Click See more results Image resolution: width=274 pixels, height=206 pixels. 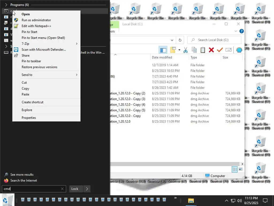tap(22, 174)
